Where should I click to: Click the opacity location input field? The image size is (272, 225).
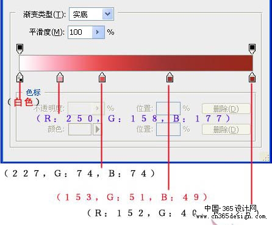tap(168, 109)
